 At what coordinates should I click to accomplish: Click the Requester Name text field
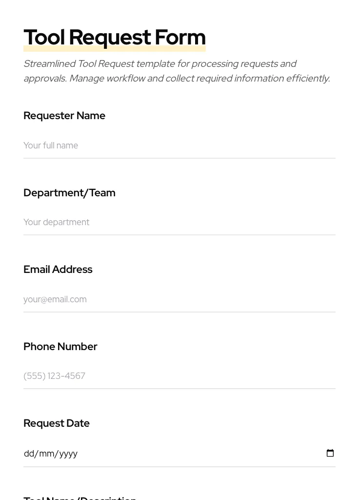[x=179, y=146]
